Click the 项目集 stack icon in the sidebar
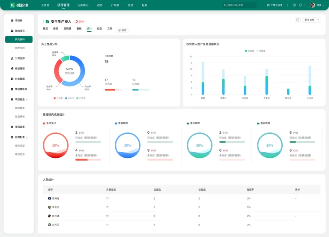 [12, 21]
